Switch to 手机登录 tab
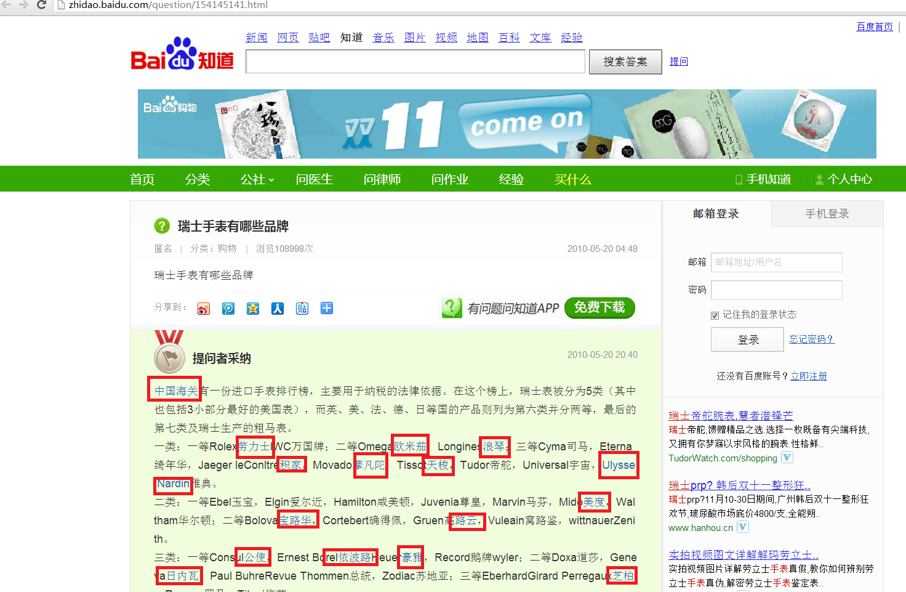 tap(827, 214)
